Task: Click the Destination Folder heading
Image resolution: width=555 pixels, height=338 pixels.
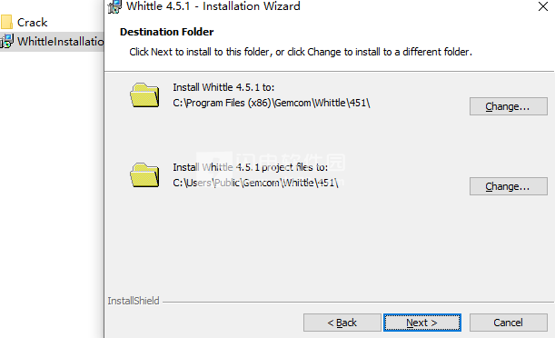Action: click(x=167, y=32)
